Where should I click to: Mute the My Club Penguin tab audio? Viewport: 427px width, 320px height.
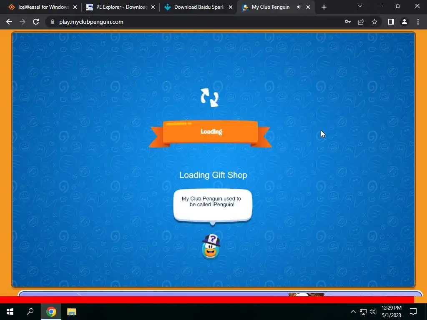(299, 7)
